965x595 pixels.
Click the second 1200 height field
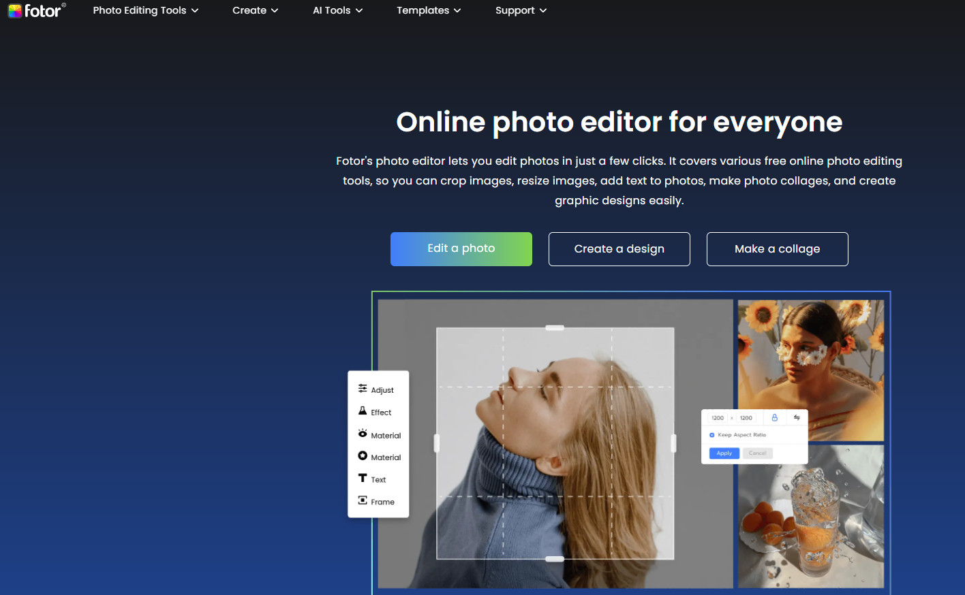click(x=746, y=417)
